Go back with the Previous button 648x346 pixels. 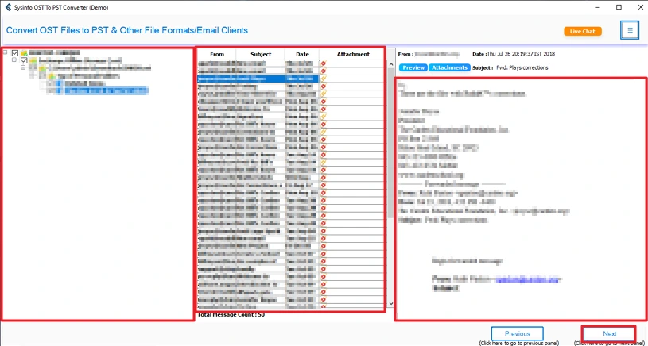click(x=517, y=333)
